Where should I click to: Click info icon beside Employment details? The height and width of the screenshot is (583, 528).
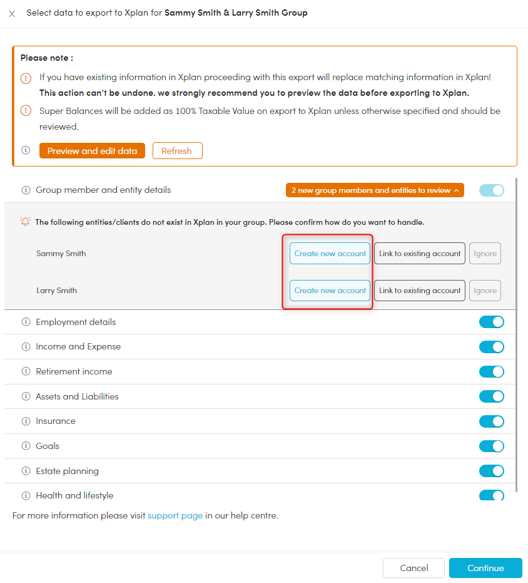26,322
